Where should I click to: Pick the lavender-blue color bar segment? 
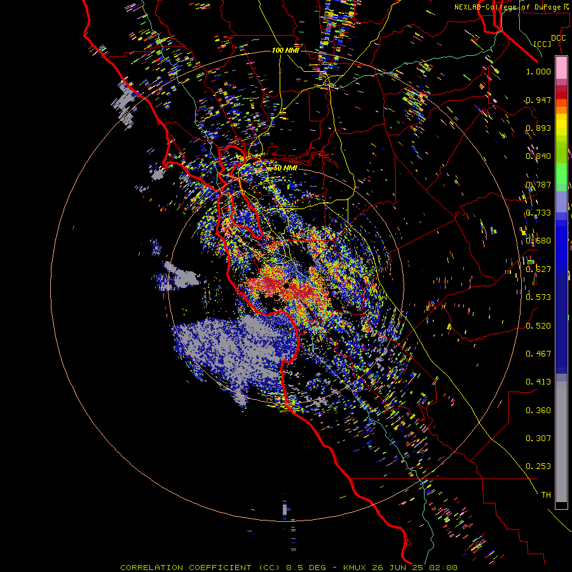(x=561, y=201)
